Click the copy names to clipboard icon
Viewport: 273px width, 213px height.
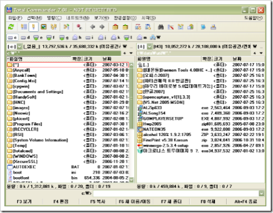click(191, 27)
